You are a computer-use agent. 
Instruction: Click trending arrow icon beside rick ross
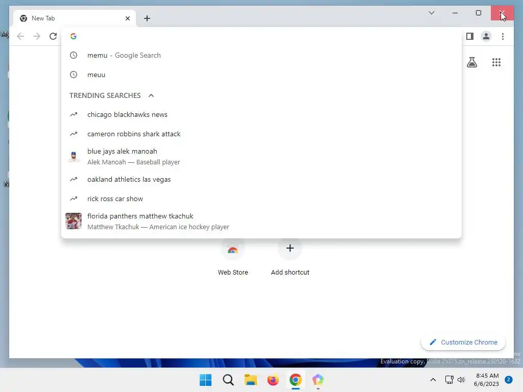[74, 199]
